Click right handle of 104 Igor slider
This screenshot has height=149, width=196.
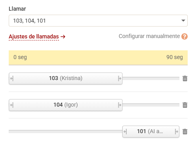pos(120,105)
